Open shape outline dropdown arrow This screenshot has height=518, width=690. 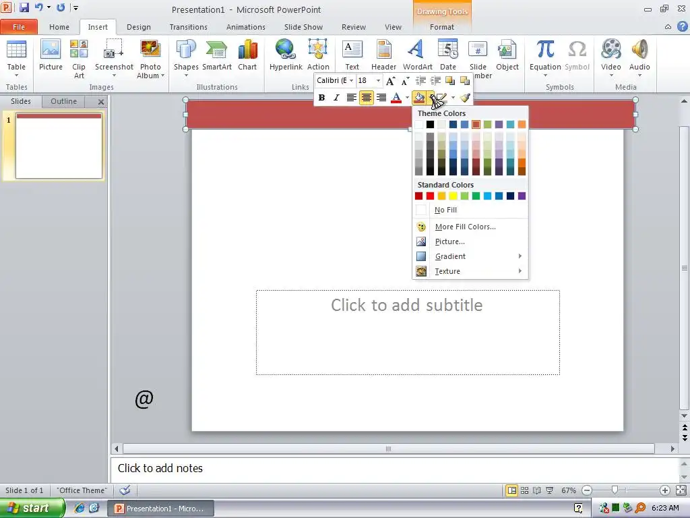coord(453,98)
